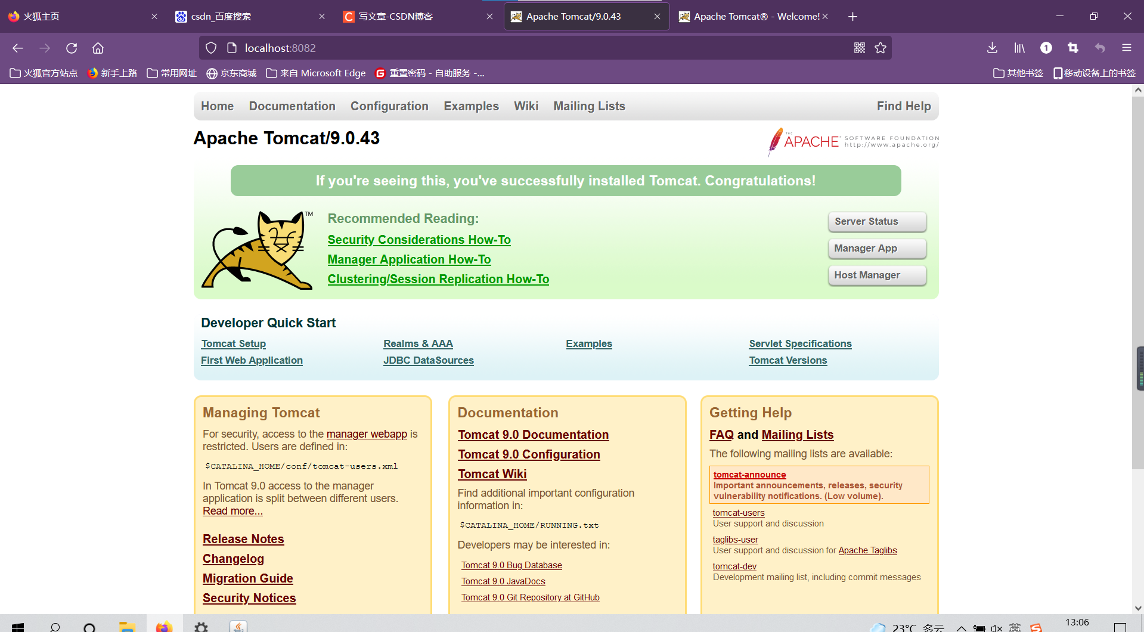This screenshot has height=632, width=1144.
Task: Click the Manager App button
Action: pyautogui.click(x=877, y=248)
